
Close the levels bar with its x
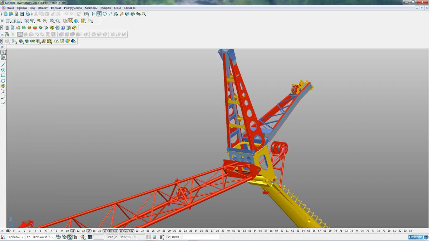click(2, 231)
